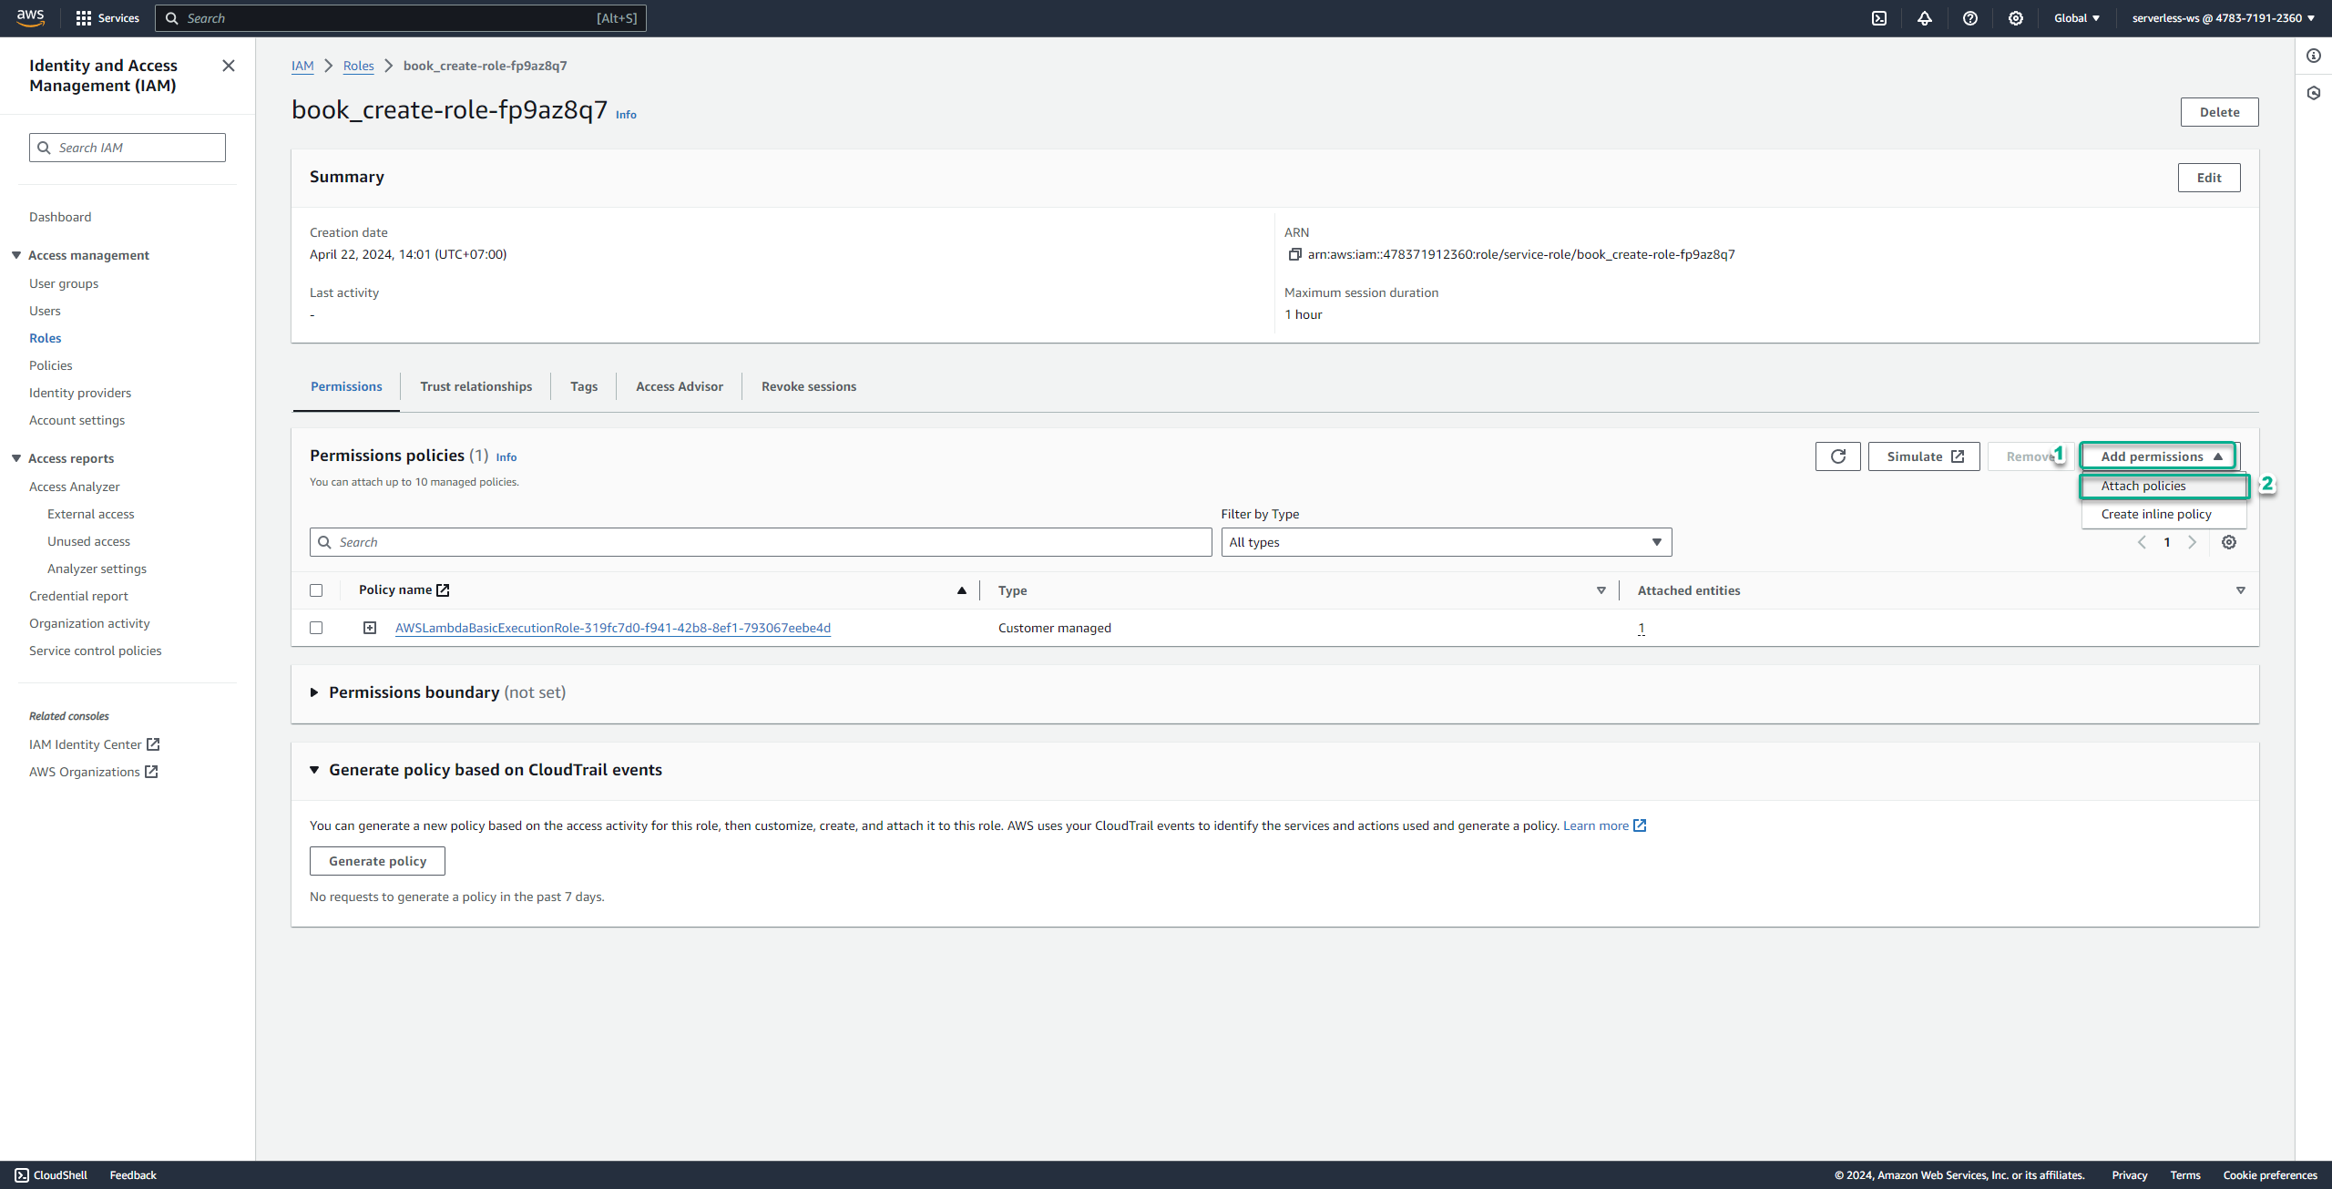Viewport: 2332px width, 1189px height.
Task: Open the help question mark menu
Action: (x=1970, y=18)
